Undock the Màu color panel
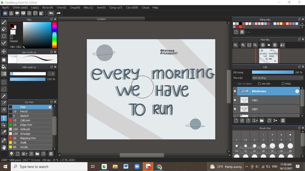Image resolution: width=305 pixels, height=171 pixels. pyautogui.click(x=51, y=19)
